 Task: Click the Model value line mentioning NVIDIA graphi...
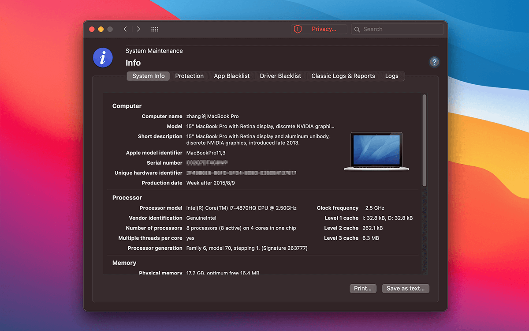[x=260, y=126]
